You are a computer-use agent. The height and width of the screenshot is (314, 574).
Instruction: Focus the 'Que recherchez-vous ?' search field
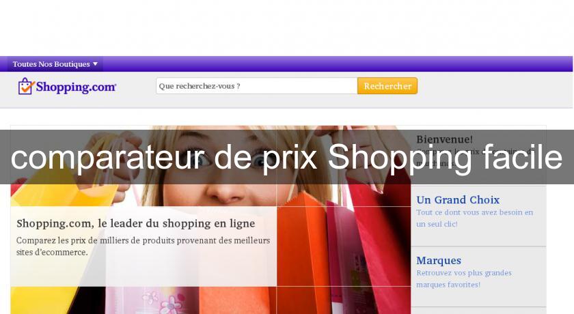(257, 86)
